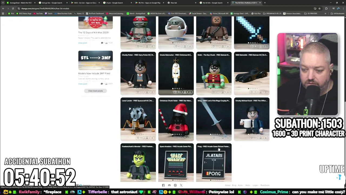Download the pixel diamond sword model

coord(266,46)
